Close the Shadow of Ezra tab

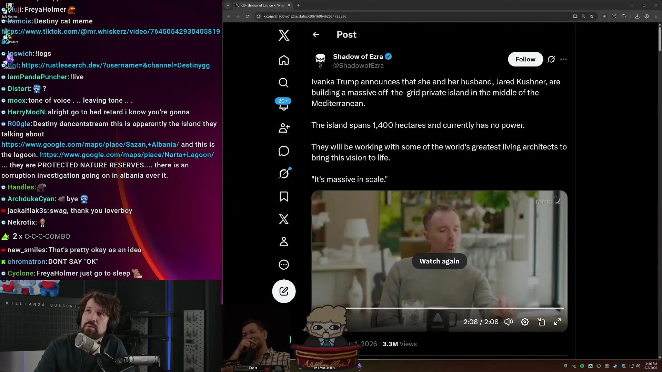(x=289, y=5)
